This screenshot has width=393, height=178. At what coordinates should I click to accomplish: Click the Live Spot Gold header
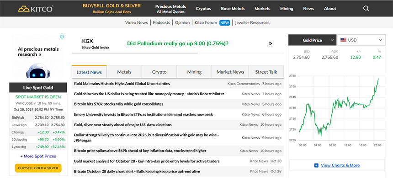pos(38,87)
